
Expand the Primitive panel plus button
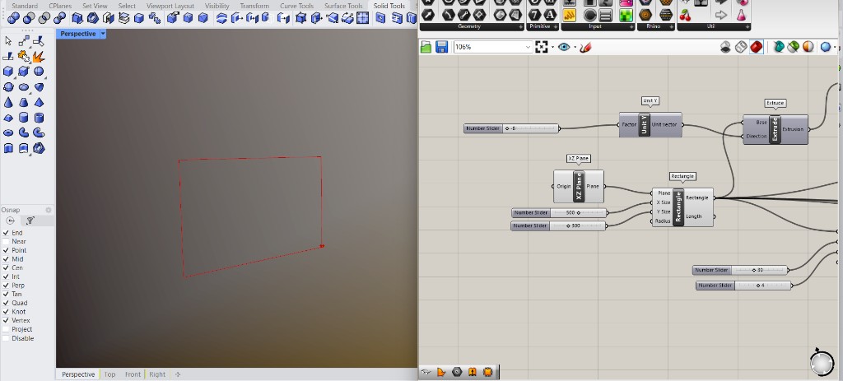point(556,27)
